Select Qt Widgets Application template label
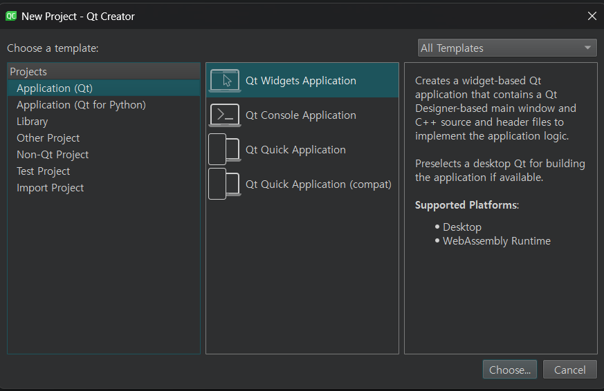This screenshot has width=604, height=391. point(301,81)
